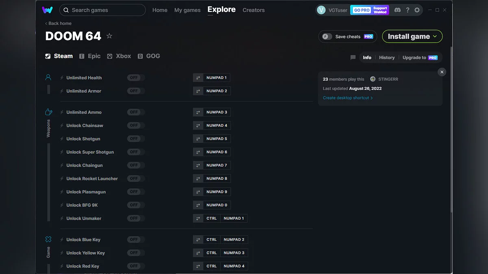Open the Creators tab

254,10
